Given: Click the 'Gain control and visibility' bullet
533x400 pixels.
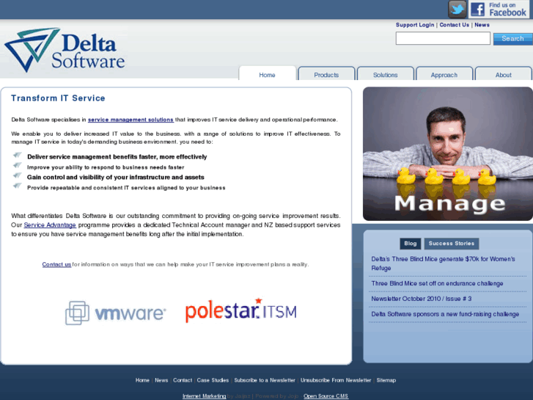Looking at the screenshot, I should click(116, 177).
